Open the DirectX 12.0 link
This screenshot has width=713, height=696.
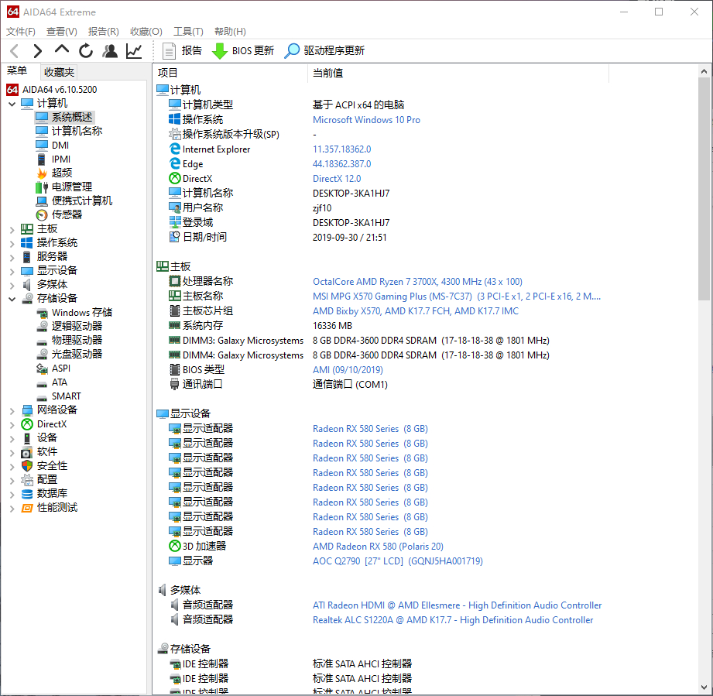[x=337, y=179]
